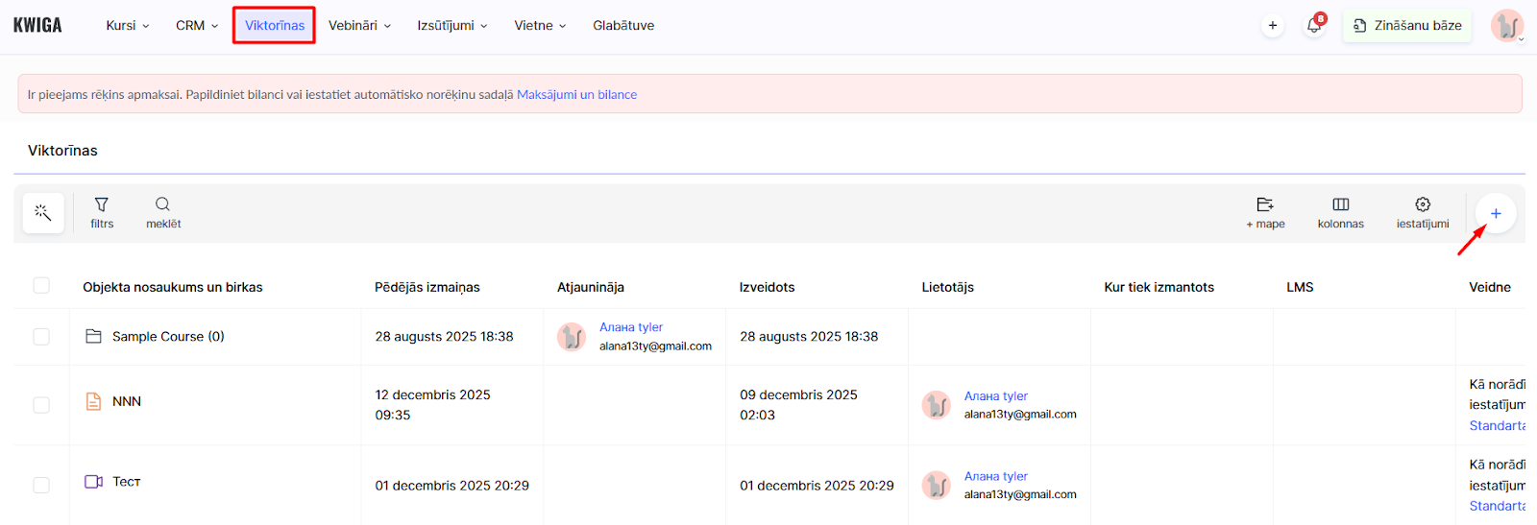Viewport: 1537px width, 525px height.
Task: Follow the Maksājumi un bilance link
Action: (576, 95)
